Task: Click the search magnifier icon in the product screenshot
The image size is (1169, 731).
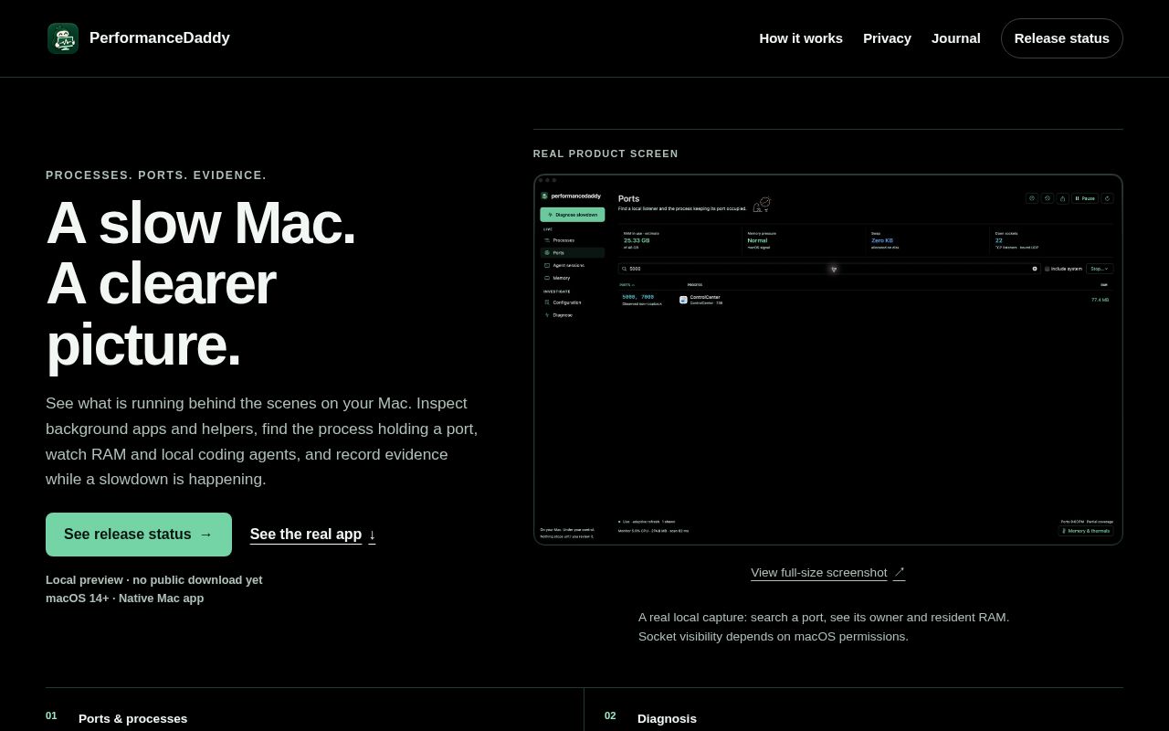Action: point(624,269)
